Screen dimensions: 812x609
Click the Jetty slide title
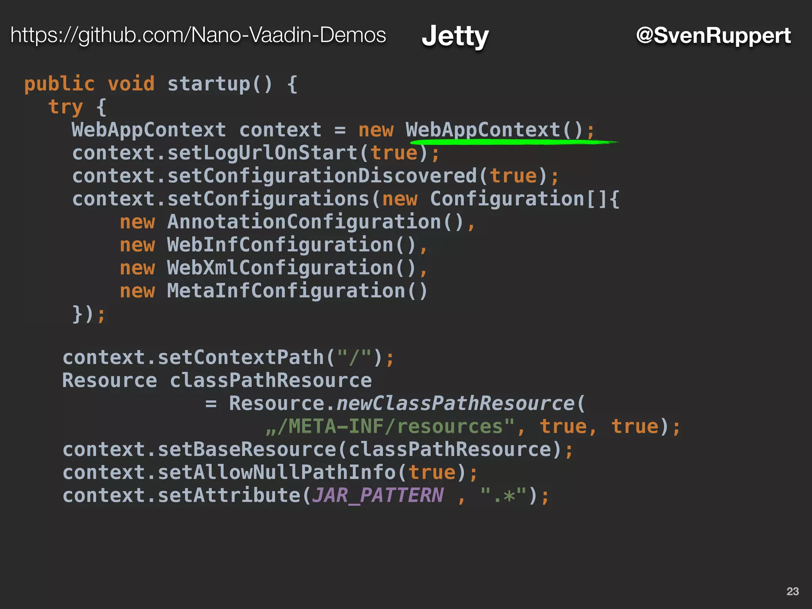coord(455,36)
